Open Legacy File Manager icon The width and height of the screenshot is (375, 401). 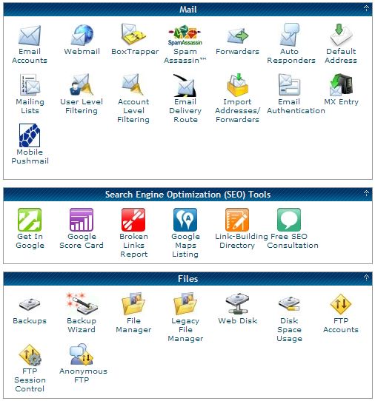[x=185, y=303]
